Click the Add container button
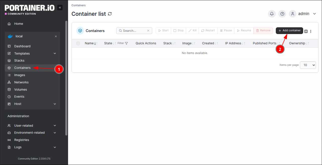This screenshot has width=322, height=165. [x=289, y=31]
